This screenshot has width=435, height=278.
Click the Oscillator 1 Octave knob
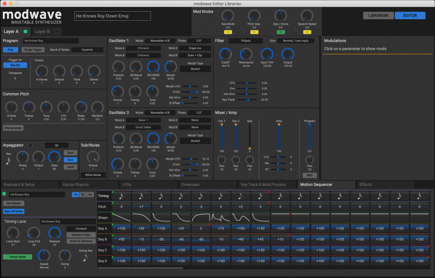point(117,92)
